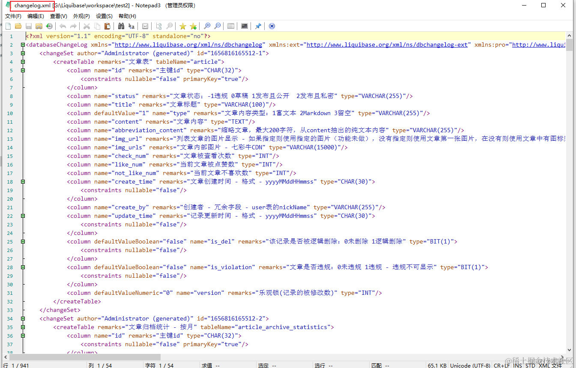The width and height of the screenshot is (576, 368).
Task: Zoom out with the magnifier minus icon
Action: coord(217,26)
